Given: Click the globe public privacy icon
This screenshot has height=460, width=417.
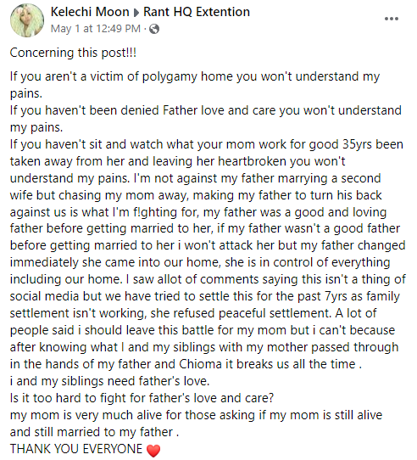Looking at the screenshot, I should pyautogui.click(x=154, y=29).
